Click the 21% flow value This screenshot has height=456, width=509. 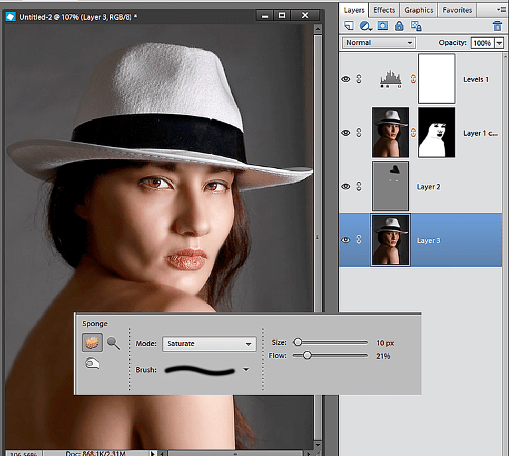(x=383, y=356)
